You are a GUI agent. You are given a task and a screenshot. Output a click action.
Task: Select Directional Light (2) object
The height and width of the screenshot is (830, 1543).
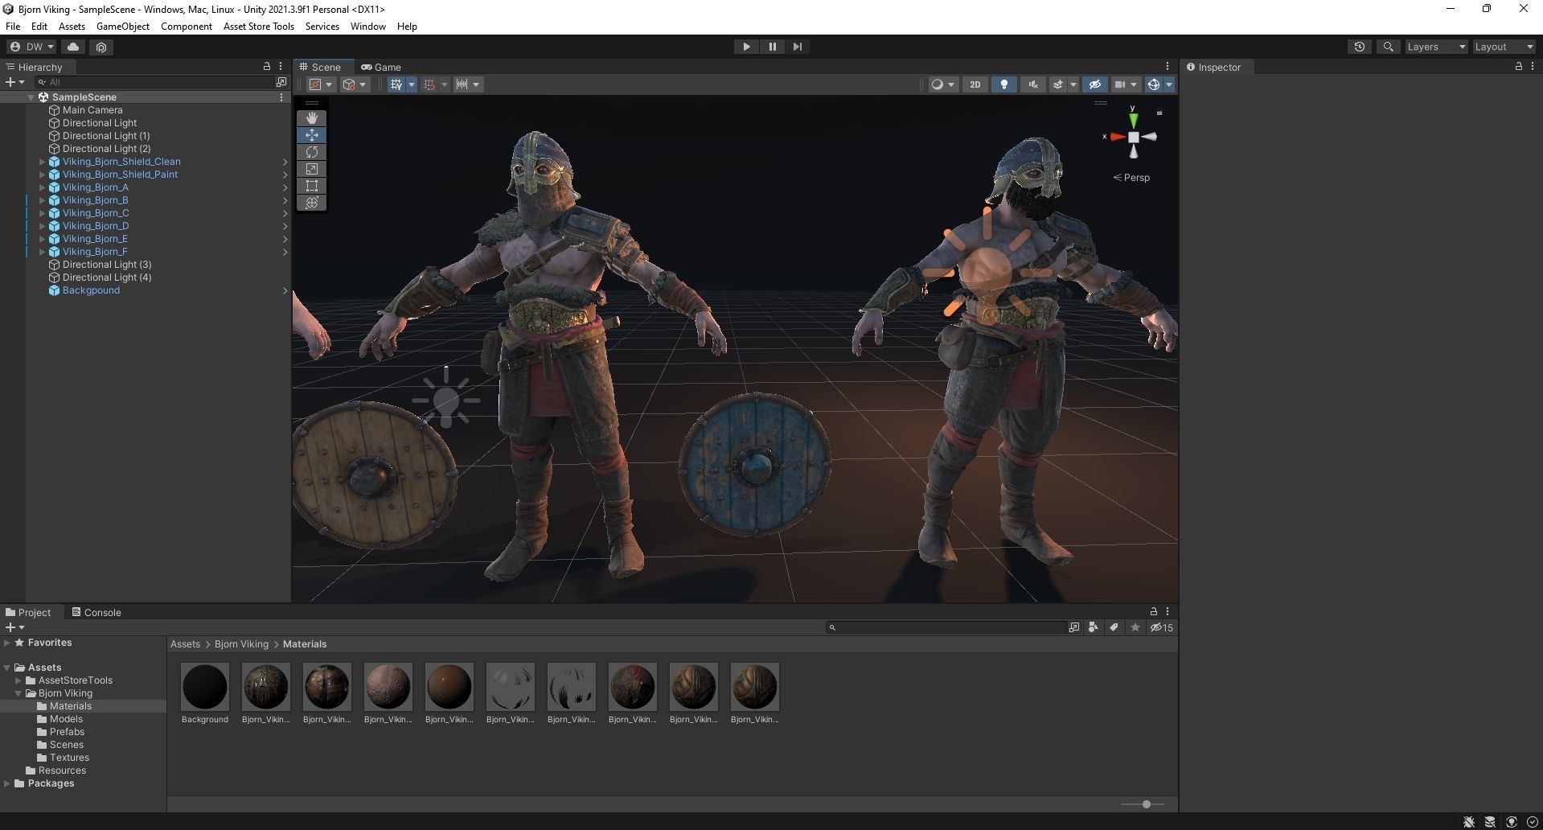point(106,149)
